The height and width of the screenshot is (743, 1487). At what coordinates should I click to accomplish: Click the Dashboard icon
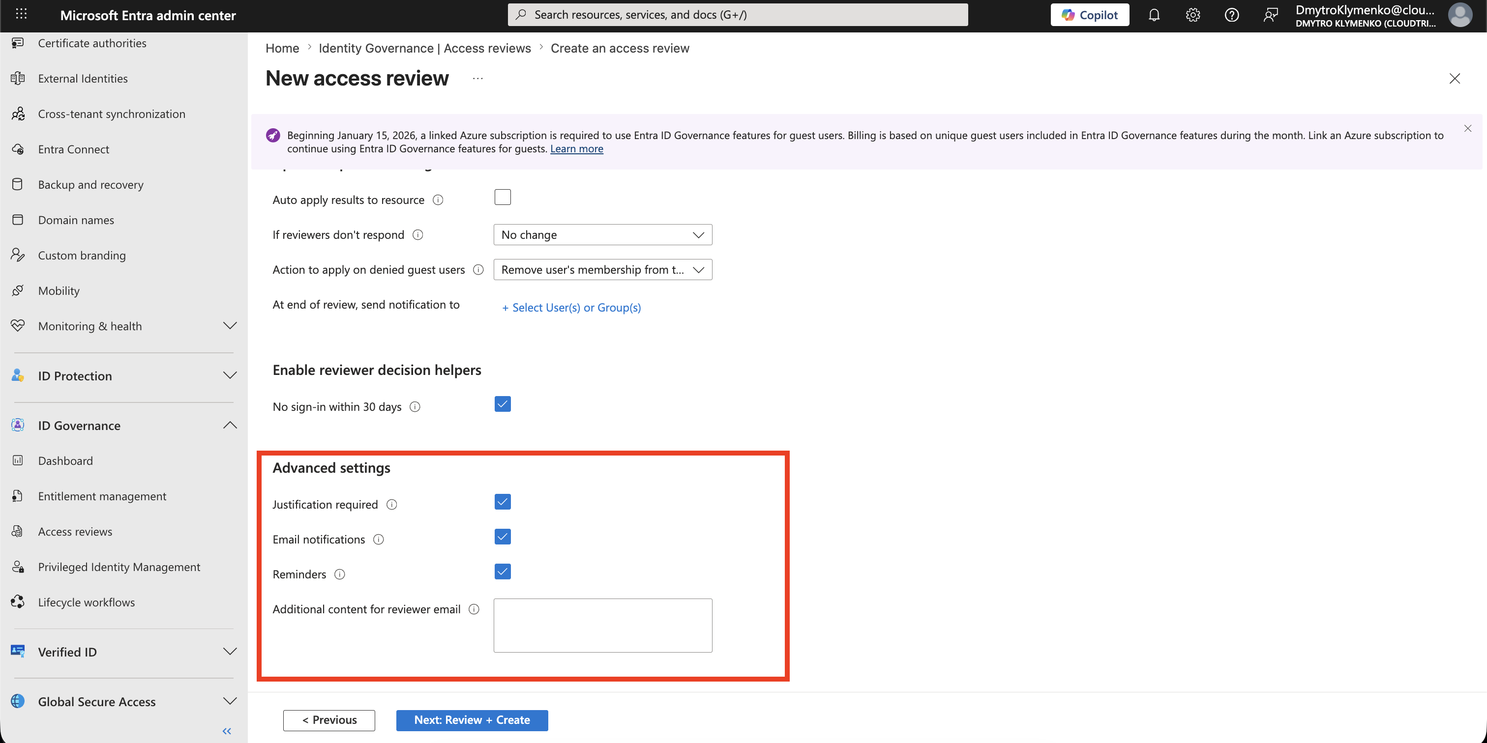[x=18, y=460]
